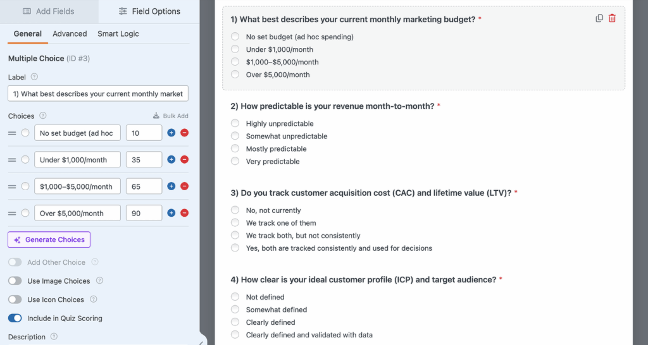Toggle Use Image Choices on

(15, 281)
